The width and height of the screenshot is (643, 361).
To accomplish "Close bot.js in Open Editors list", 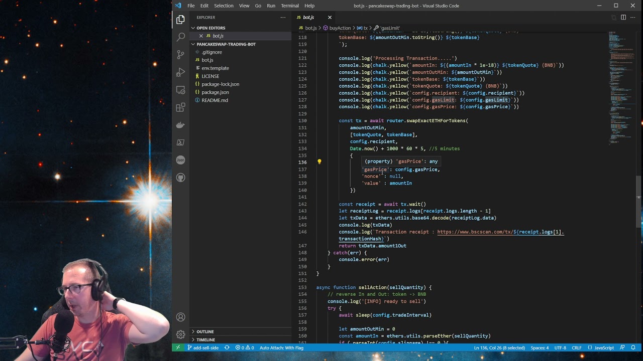I will click(x=201, y=36).
